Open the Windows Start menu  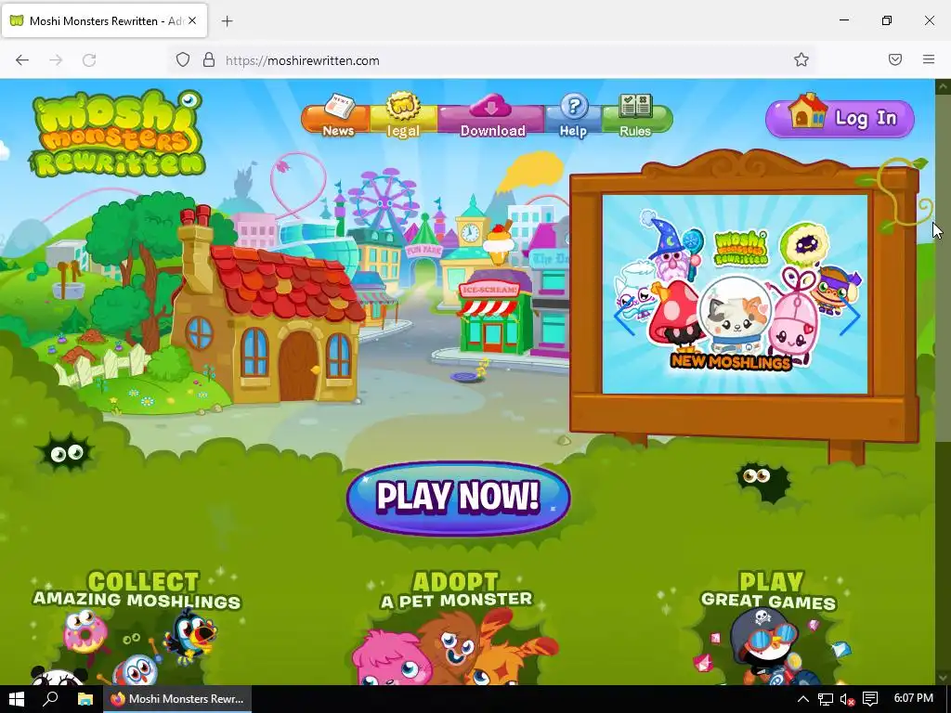pyautogui.click(x=17, y=699)
